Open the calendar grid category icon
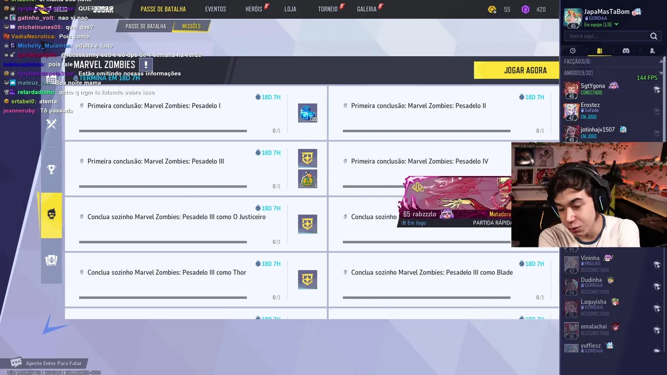Viewport: 667px width, 375px height. pyautogui.click(x=51, y=80)
